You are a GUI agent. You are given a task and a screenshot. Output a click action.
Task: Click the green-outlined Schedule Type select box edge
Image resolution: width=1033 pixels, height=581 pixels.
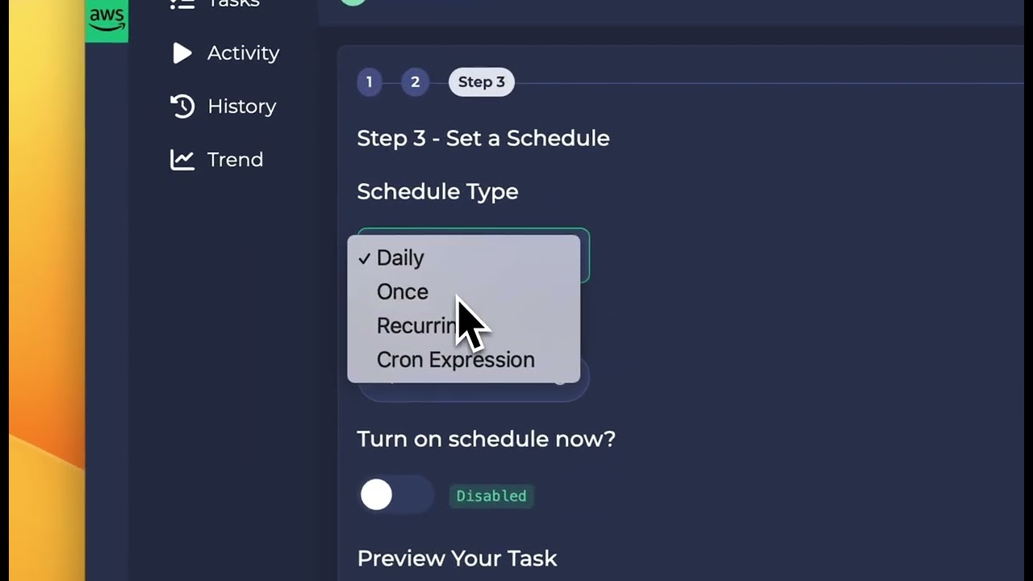point(585,257)
